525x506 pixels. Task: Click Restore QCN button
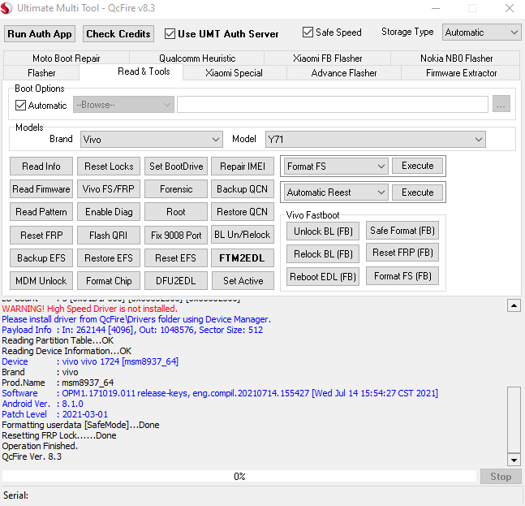pos(243,212)
